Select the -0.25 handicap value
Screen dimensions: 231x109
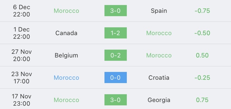[x=202, y=78]
